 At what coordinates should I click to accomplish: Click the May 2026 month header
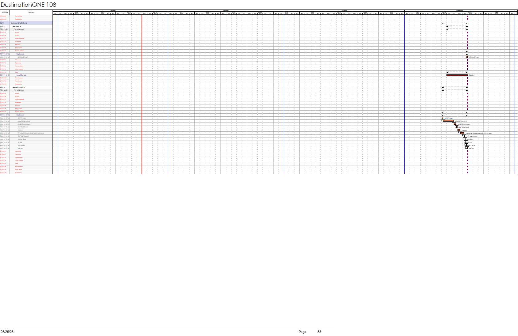click(113, 10)
